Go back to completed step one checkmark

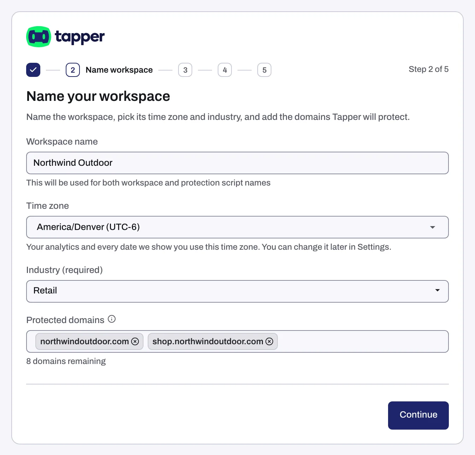point(33,70)
